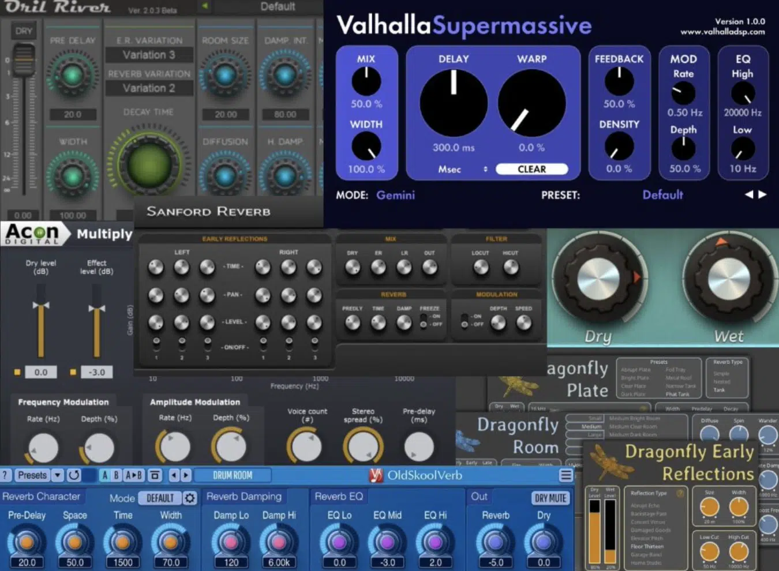Click Oril River large DECAY TIME knob

(149, 166)
